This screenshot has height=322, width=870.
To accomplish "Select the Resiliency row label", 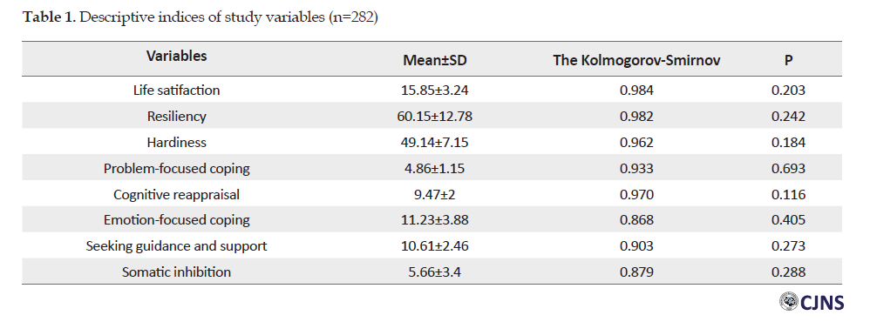I will (176, 117).
